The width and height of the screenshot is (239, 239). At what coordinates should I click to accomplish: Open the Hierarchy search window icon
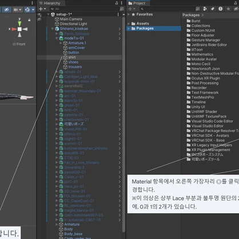[122, 9]
